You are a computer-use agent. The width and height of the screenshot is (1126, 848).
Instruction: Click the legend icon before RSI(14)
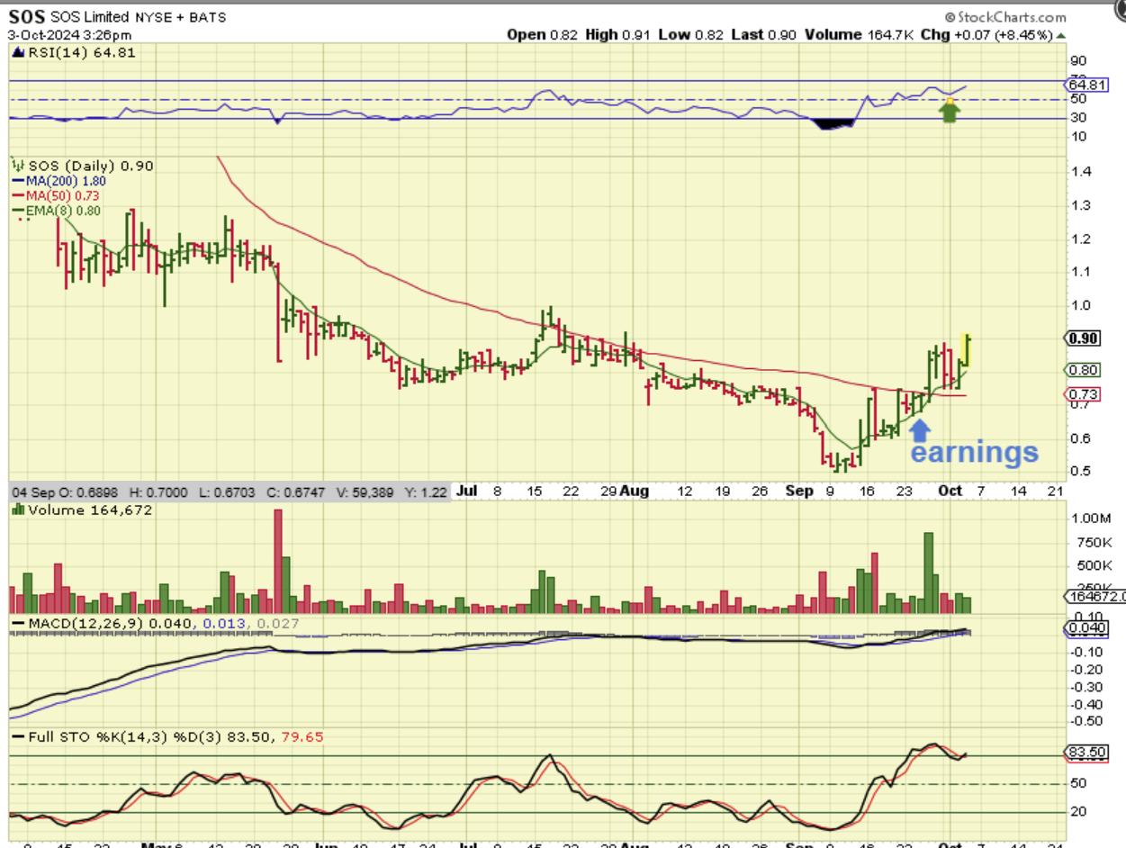[16, 52]
